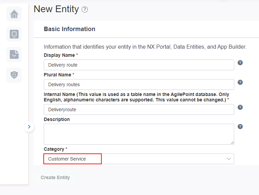This screenshot has width=259, height=195.
Task: Show help for Description field
Action: pyautogui.click(x=240, y=127)
